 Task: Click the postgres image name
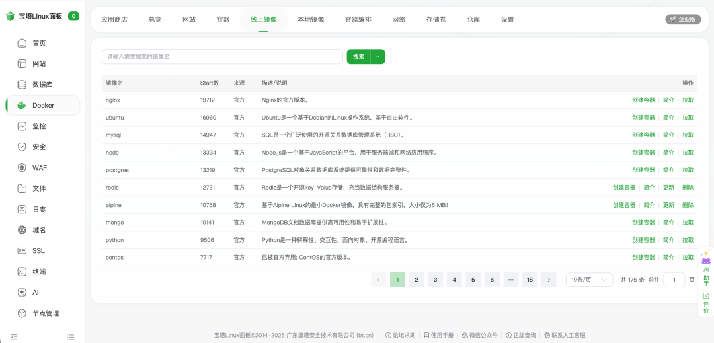coord(118,170)
